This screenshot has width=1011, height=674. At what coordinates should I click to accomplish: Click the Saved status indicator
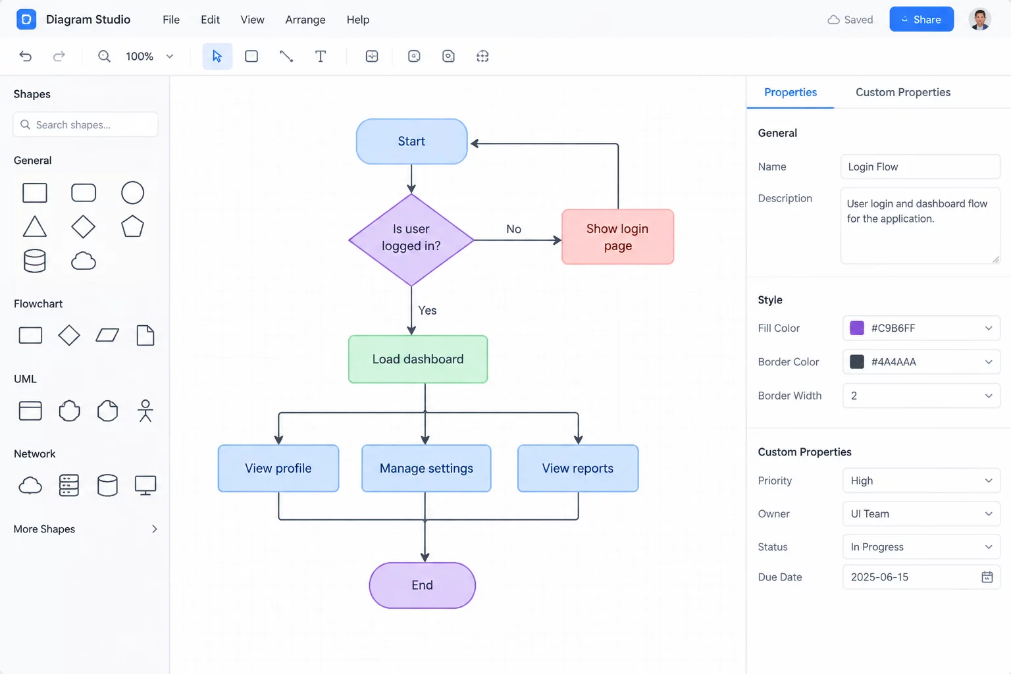click(850, 20)
